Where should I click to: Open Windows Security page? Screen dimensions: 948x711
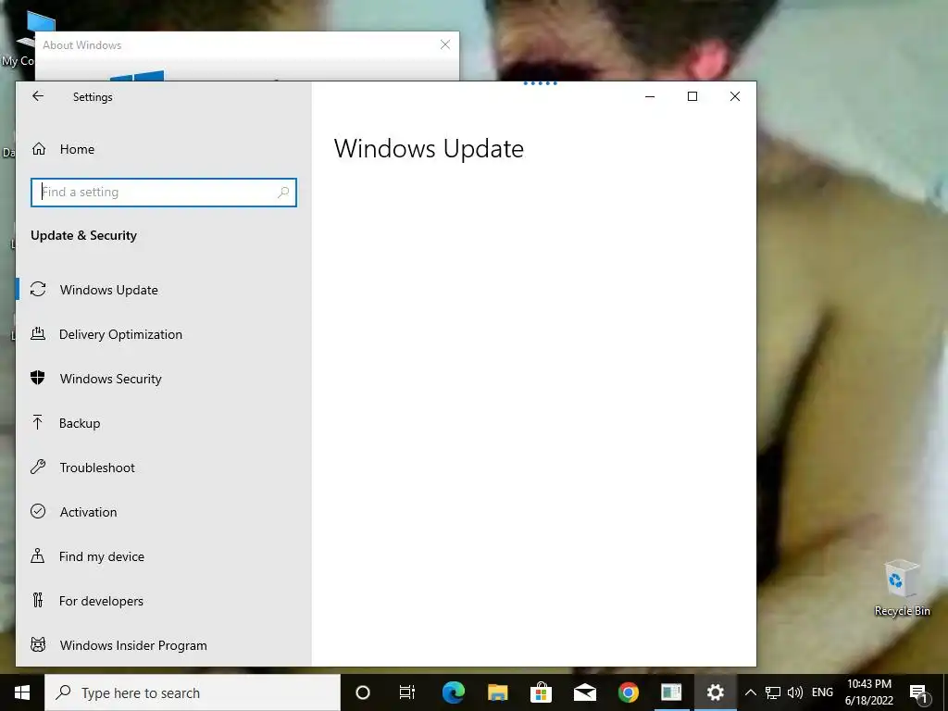(x=111, y=379)
